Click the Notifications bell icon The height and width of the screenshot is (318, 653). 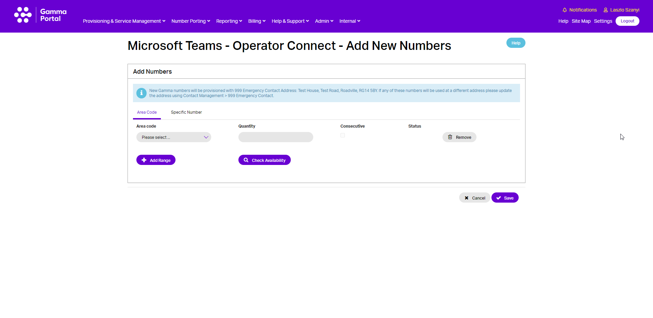pos(565,10)
